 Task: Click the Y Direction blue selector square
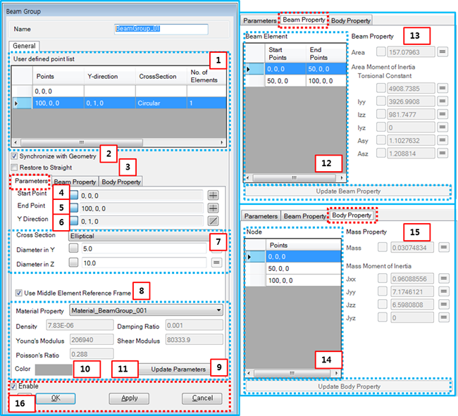pos(74,221)
